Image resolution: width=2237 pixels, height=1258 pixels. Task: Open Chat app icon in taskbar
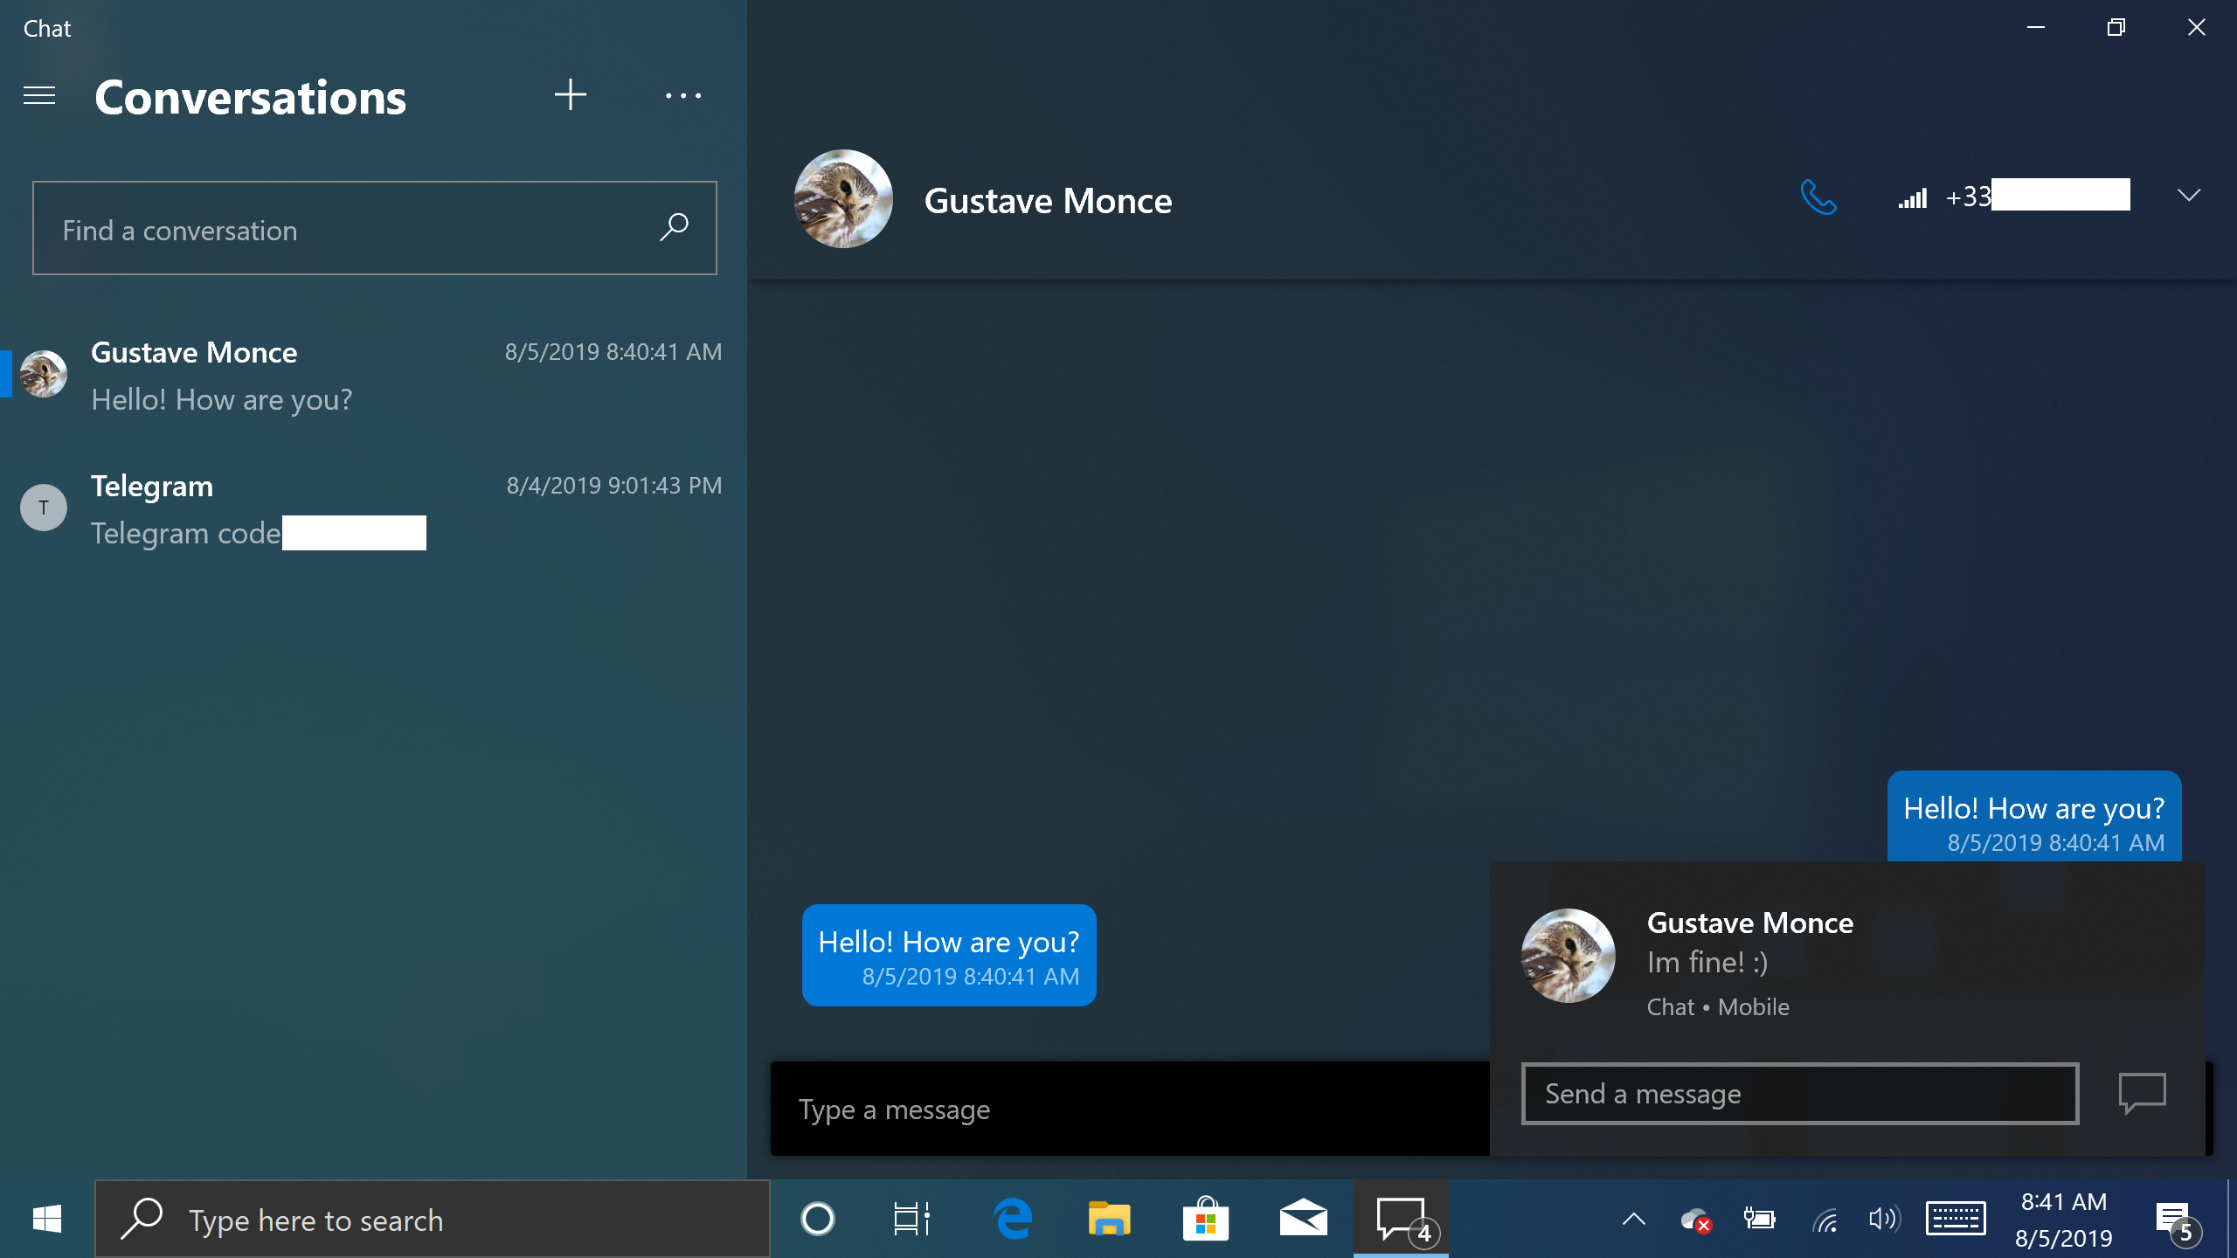tap(1401, 1219)
